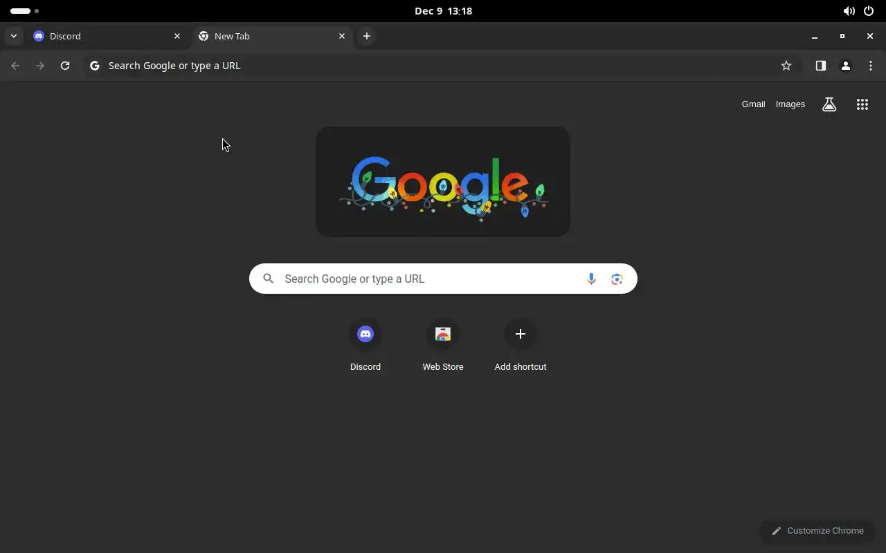Open the Discord shortcut
The image size is (886, 553).
pyautogui.click(x=365, y=346)
